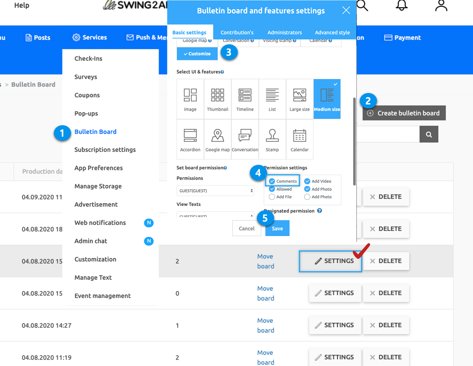Choose the Timeline layout icon

245,99
